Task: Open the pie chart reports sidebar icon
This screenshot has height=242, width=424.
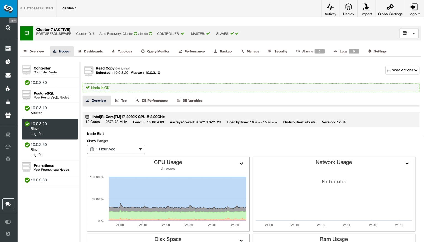Action: 8,62
